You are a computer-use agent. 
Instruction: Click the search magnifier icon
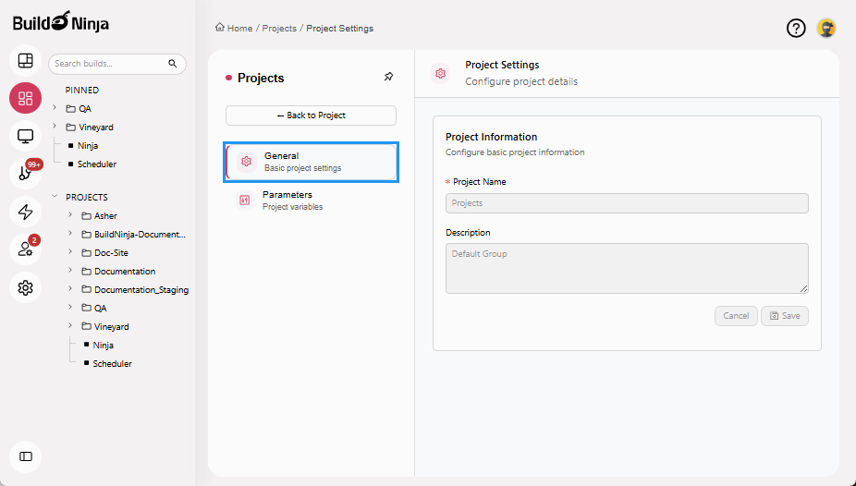(173, 64)
